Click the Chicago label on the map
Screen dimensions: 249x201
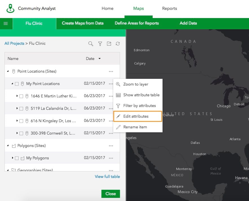pos(224,106)
